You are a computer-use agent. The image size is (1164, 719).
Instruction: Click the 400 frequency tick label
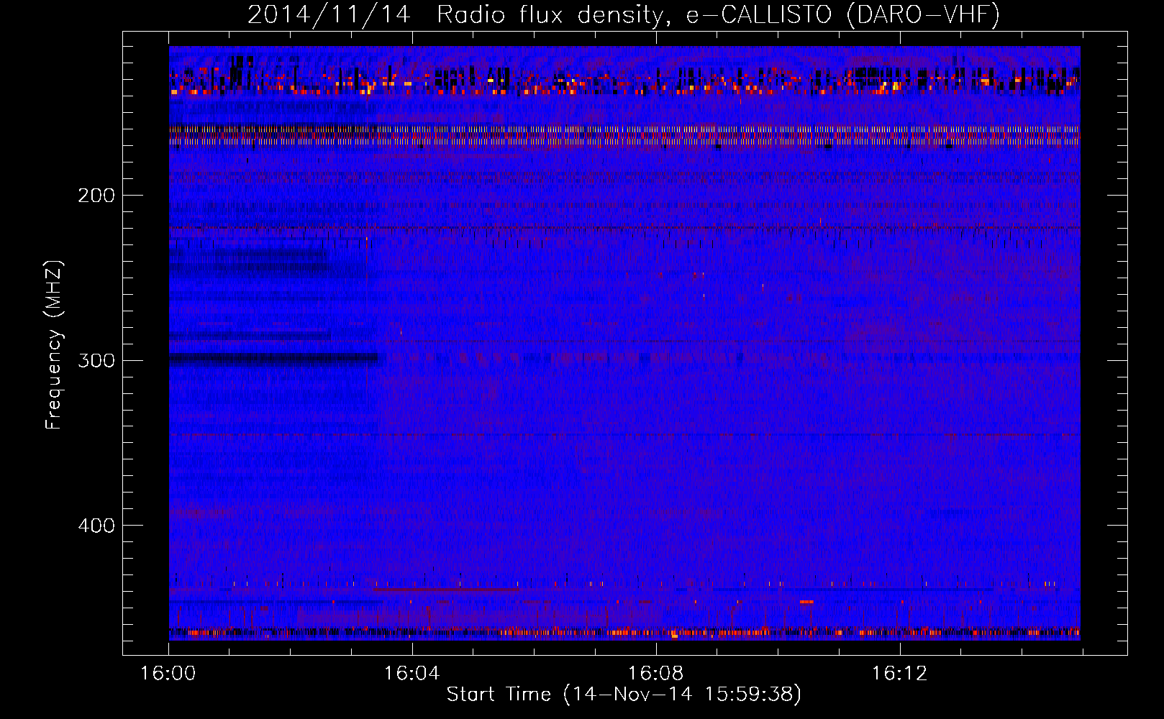(x=96, y=526)
